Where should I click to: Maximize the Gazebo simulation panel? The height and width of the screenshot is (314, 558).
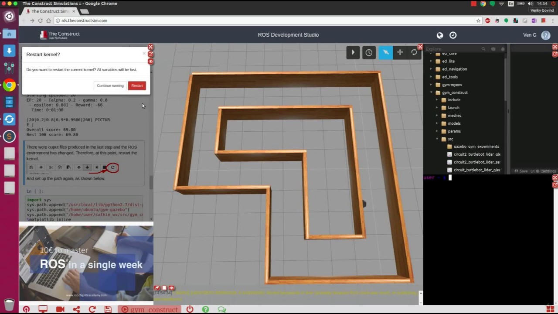420,47
